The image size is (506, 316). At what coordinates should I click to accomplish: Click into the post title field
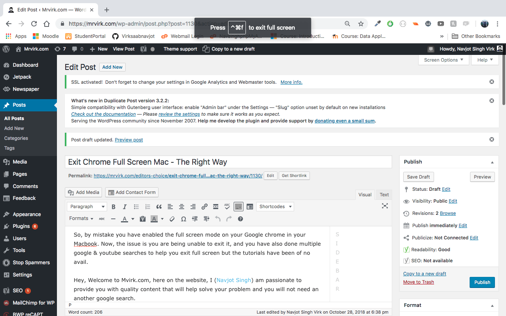(x=228, y=162)
